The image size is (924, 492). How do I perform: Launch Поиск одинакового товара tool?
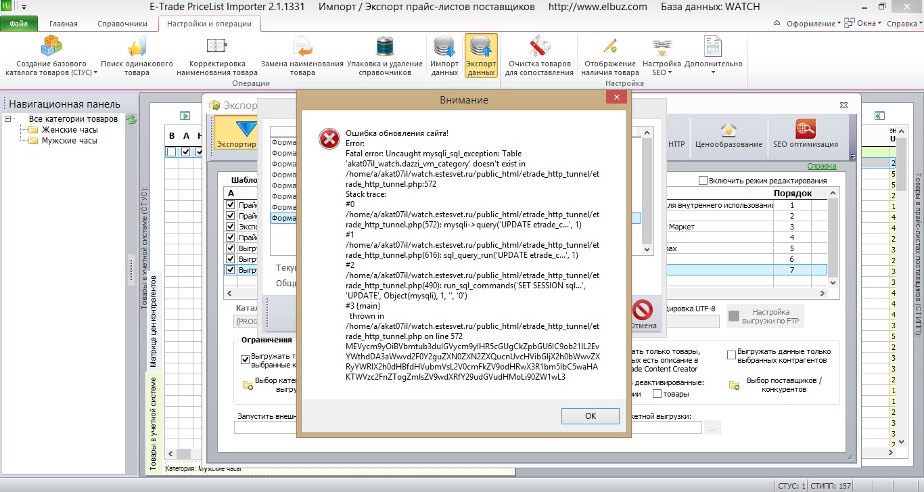pyautogui.click(x=137, y=55)
